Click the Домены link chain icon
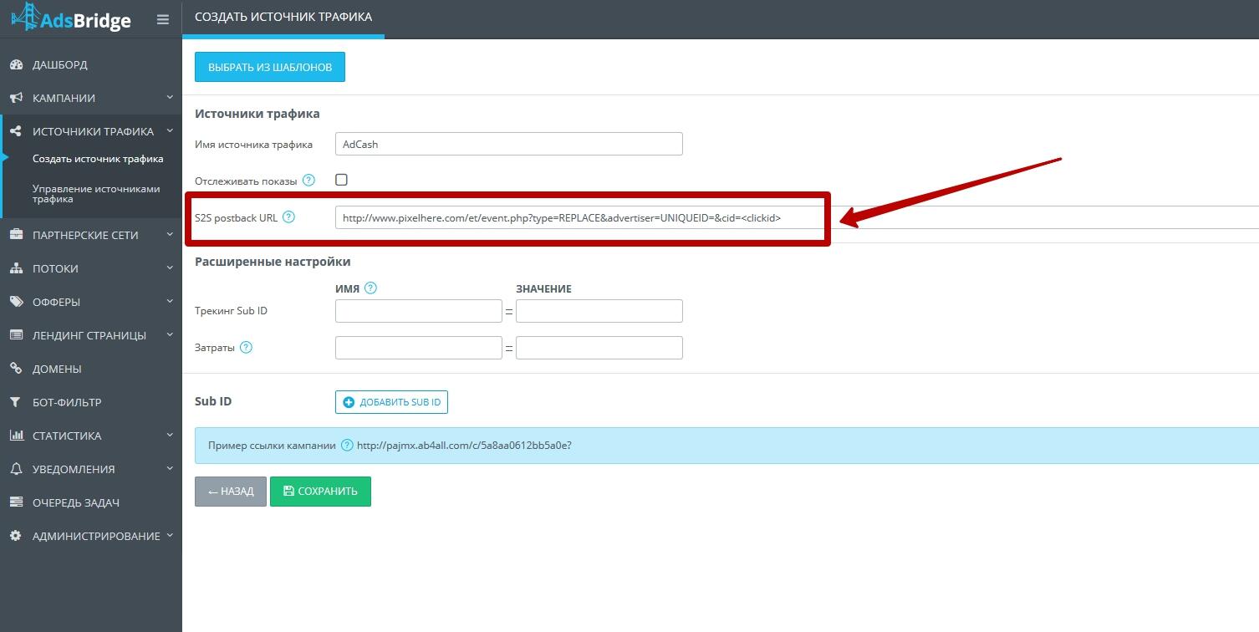This screenshot has width=1259, height=632. click(16, 369)
